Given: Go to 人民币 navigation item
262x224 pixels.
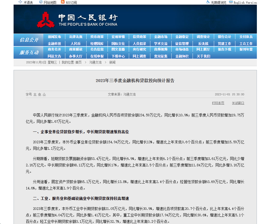Looking at the screenshot, I should pyautogui.click(x=76, y=44).
